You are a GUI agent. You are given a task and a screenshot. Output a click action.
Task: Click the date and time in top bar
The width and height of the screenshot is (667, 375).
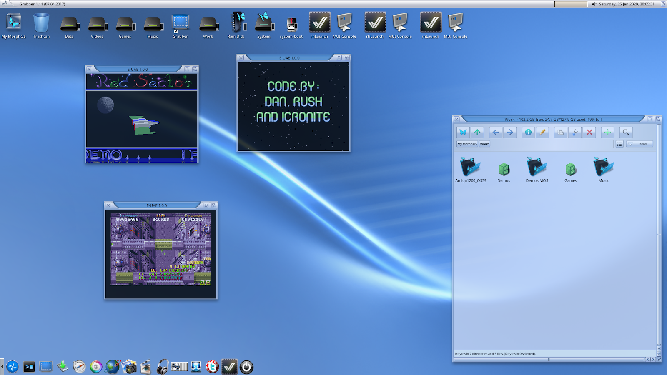click(x=627, y=4)
